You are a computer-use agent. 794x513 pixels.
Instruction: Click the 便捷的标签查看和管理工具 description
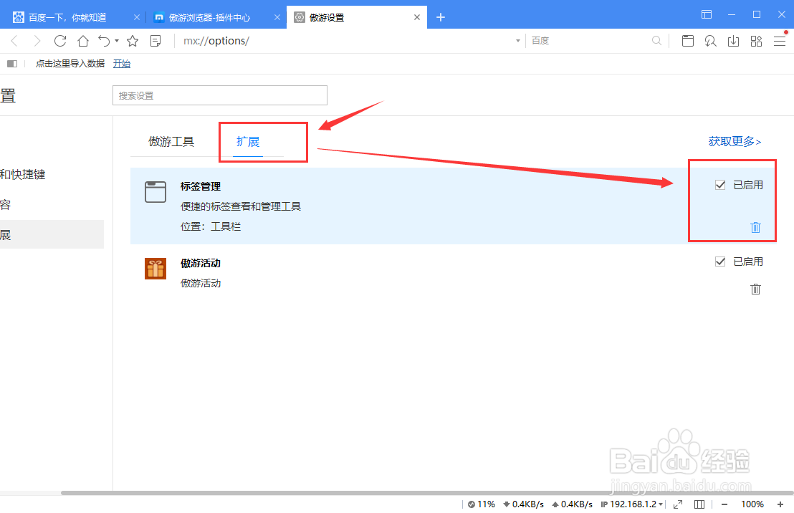241,206
